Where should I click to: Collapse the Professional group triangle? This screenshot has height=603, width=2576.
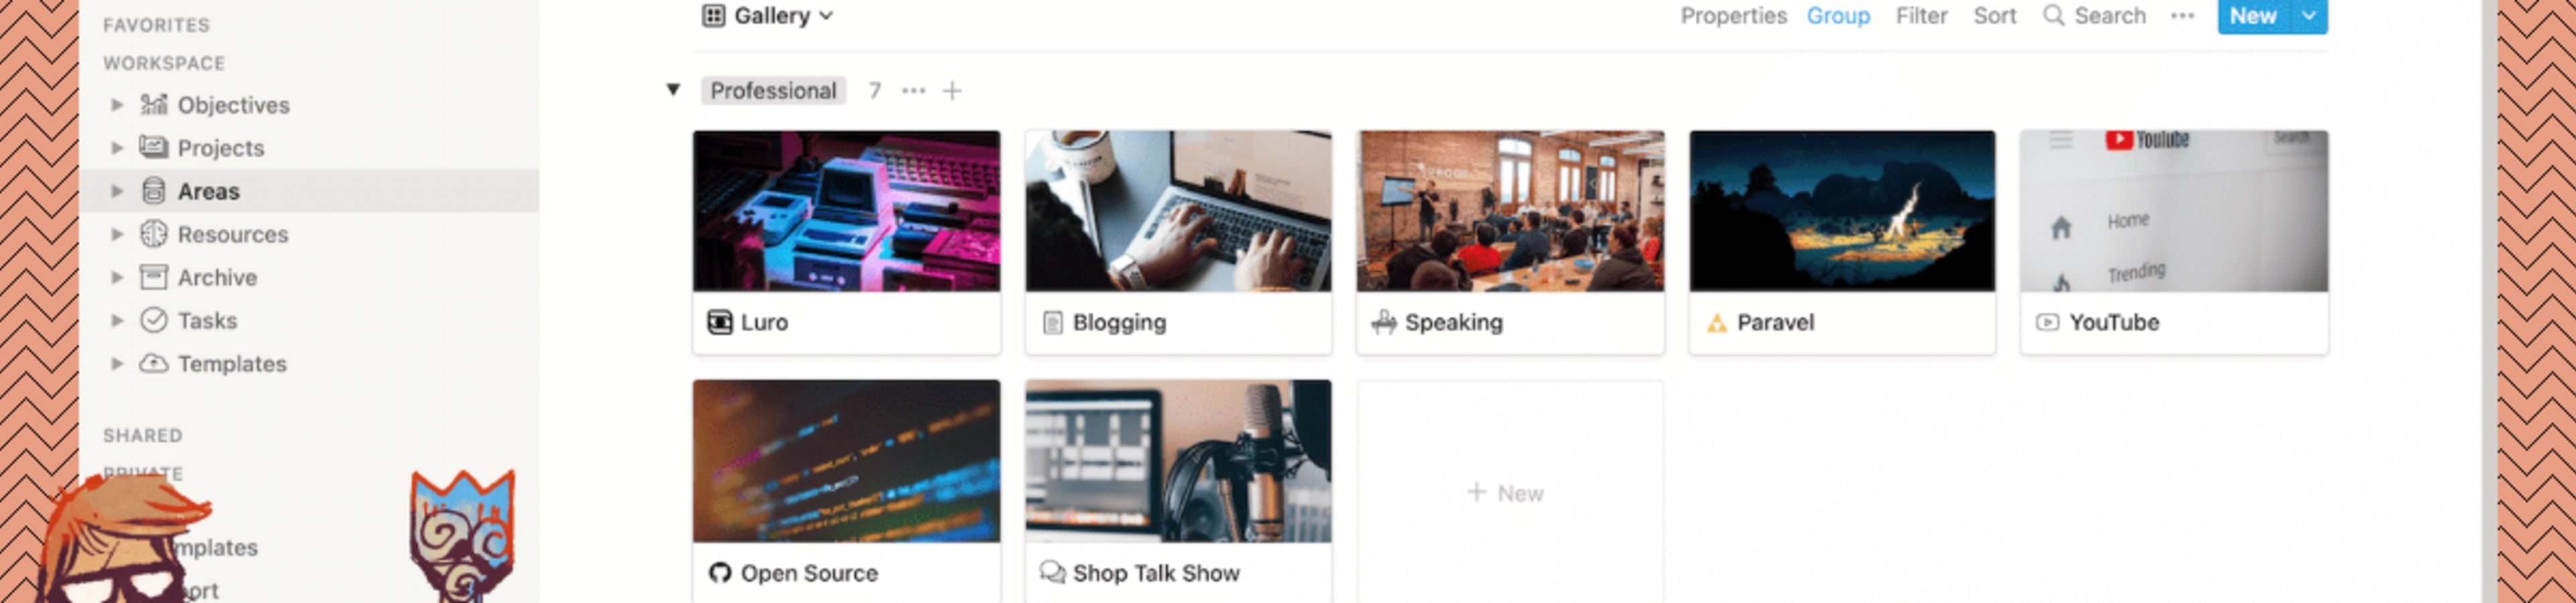[x=673, y=90]
